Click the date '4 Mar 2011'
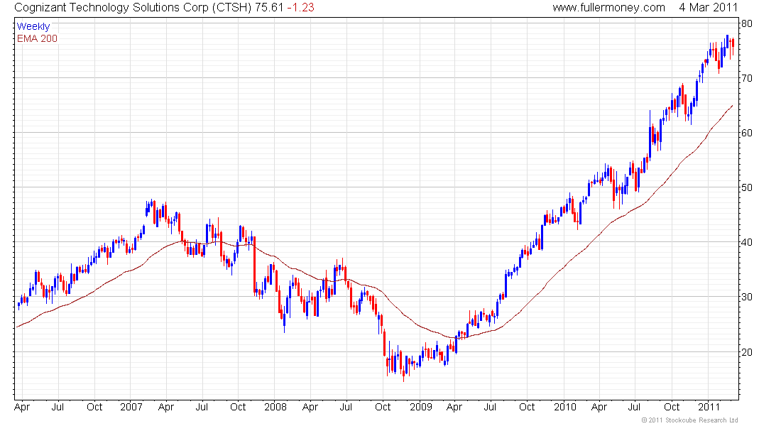The image size is (781, 426). (x=708, y=8)
